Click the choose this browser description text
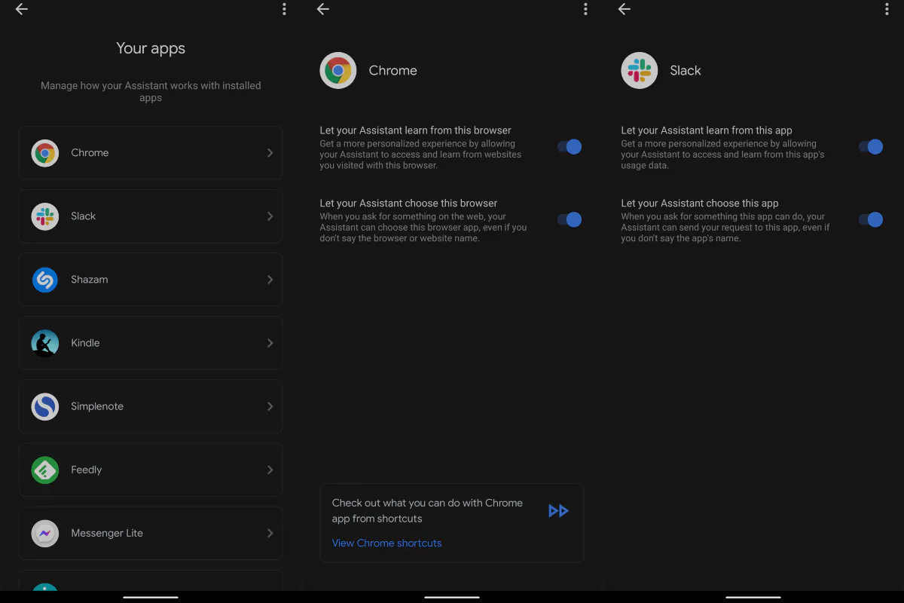 pyautogui.click(x=423, y=228)
